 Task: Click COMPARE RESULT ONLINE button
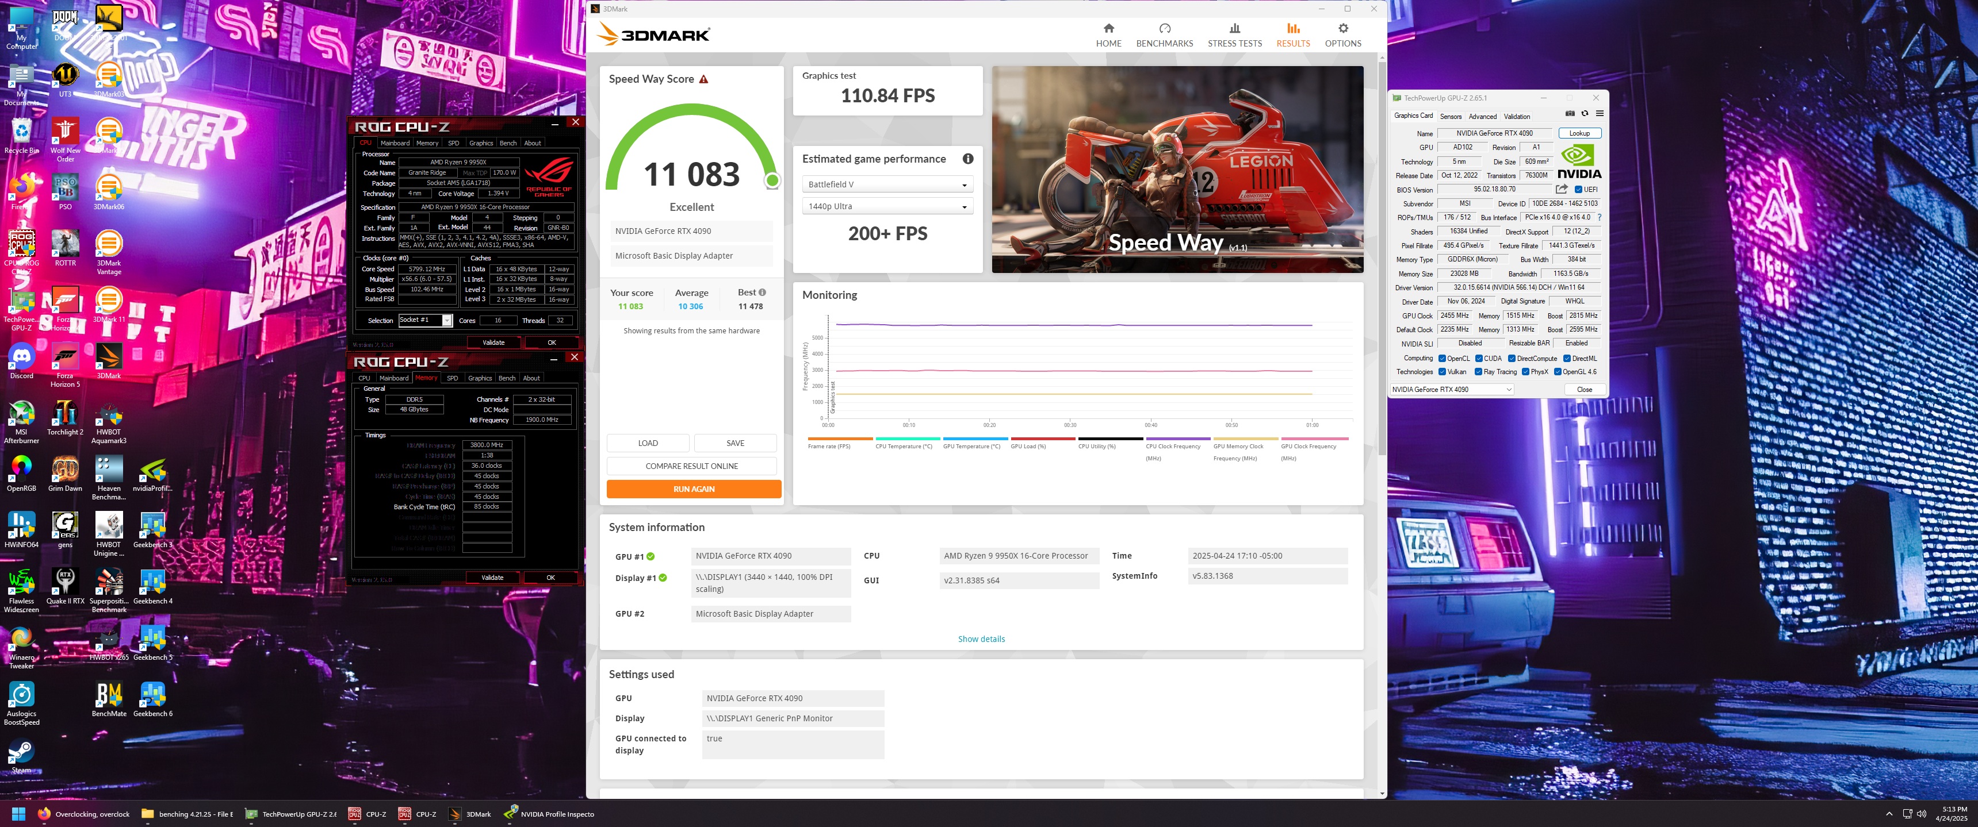pos(691,466)
